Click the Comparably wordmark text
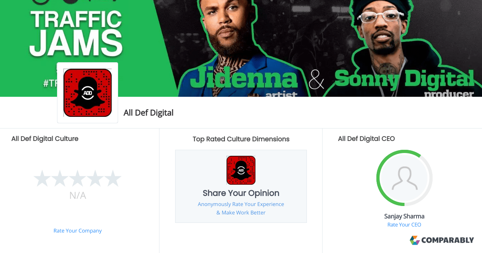Viewport: 482px width, 253px height. click(x=447, y=241)
